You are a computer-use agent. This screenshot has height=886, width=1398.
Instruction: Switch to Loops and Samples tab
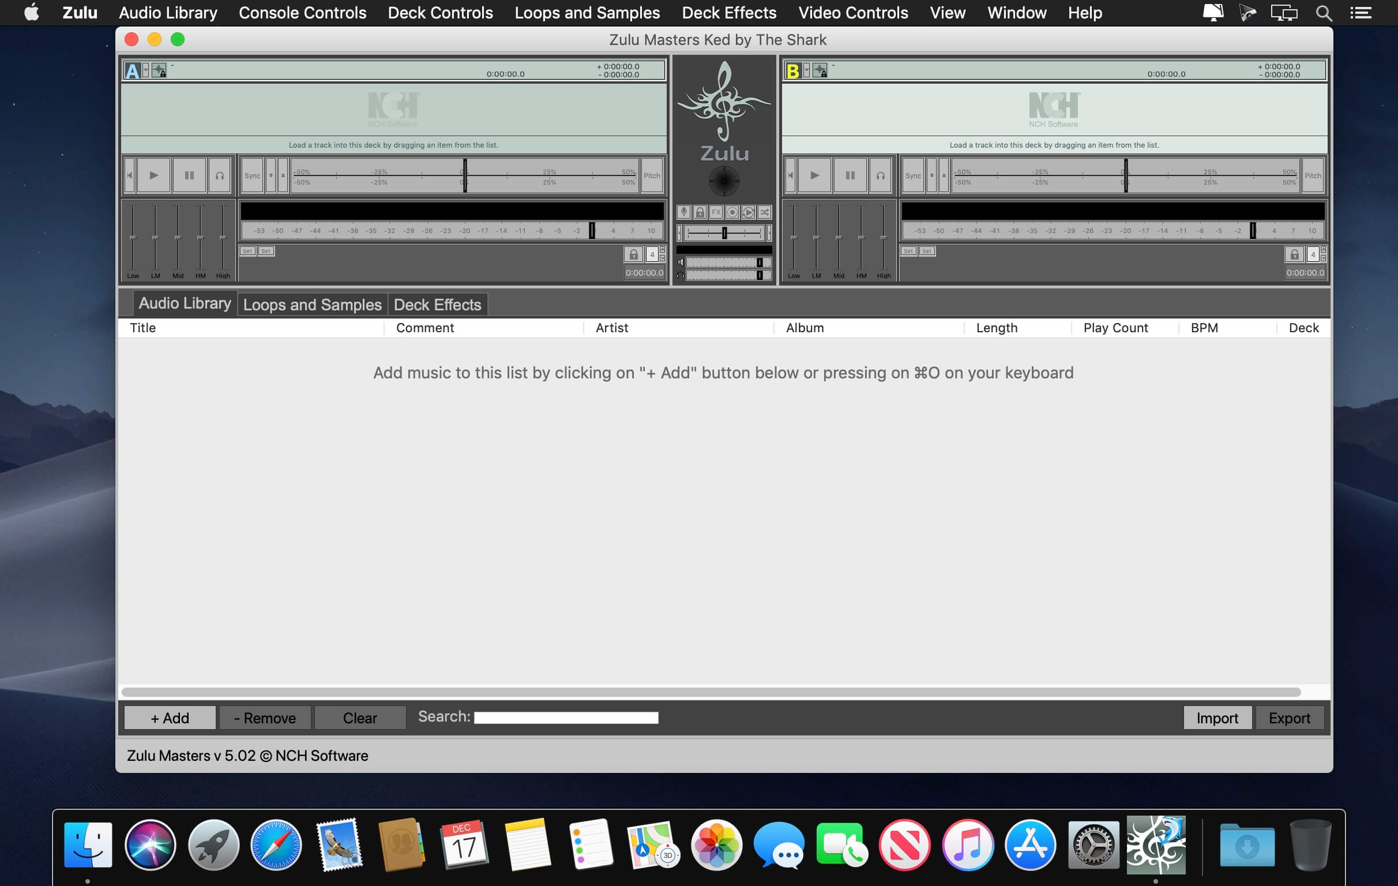point(313,304)
